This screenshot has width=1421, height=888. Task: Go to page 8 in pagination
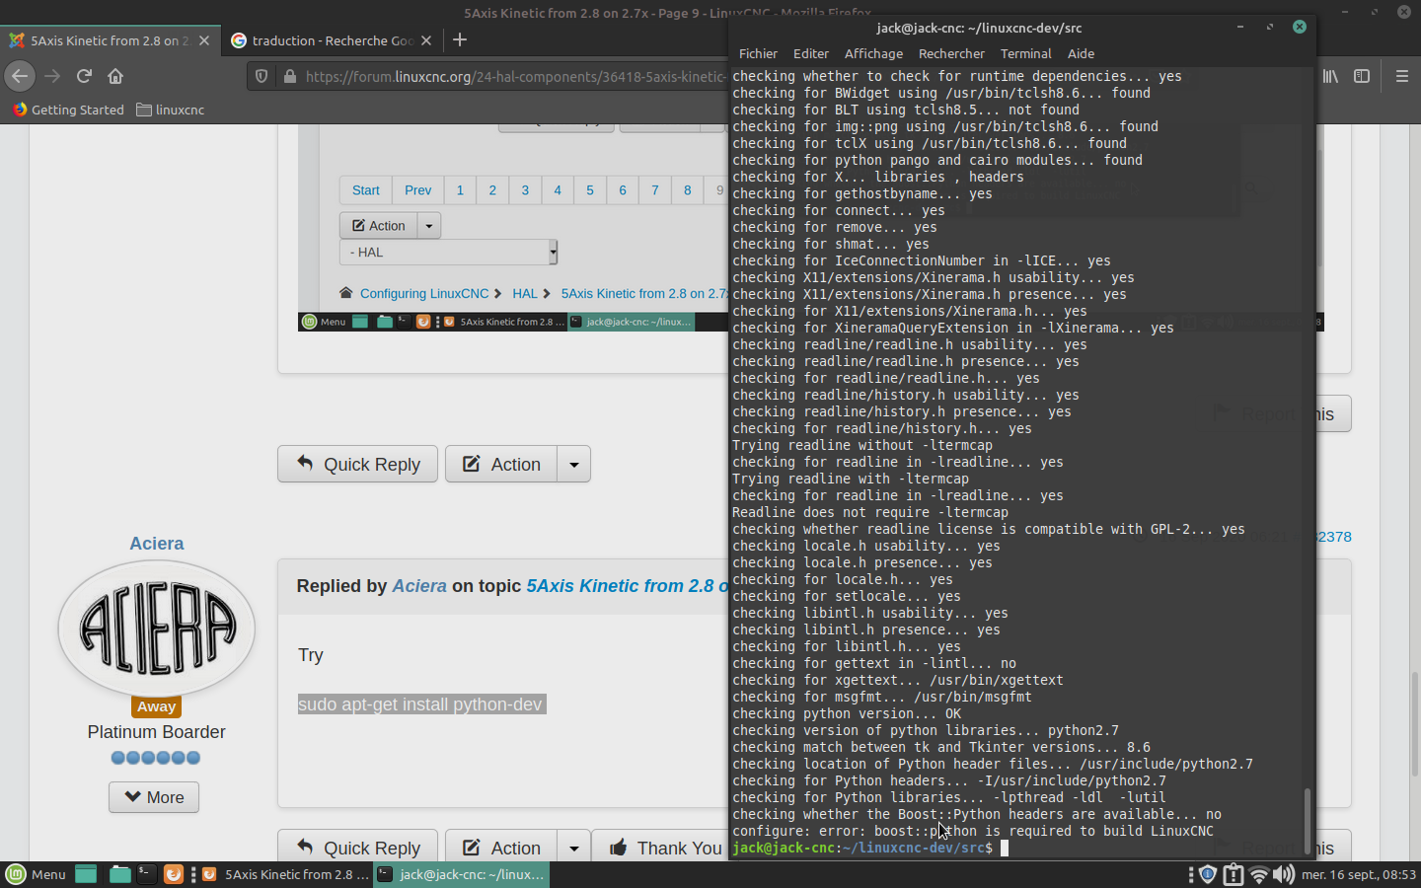[688, 190]
